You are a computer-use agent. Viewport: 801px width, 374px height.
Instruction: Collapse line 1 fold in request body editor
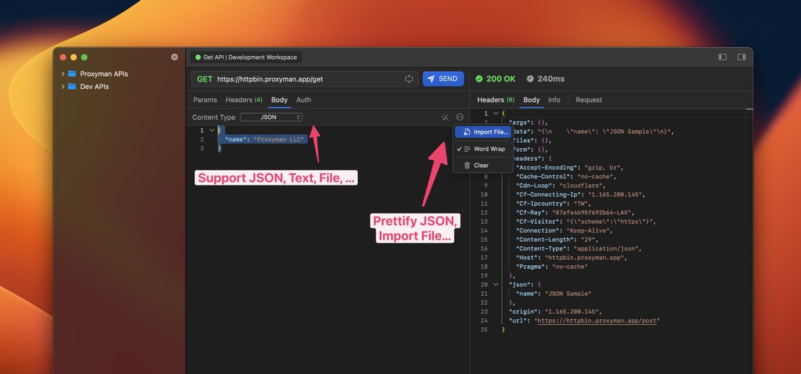(212, 130)
